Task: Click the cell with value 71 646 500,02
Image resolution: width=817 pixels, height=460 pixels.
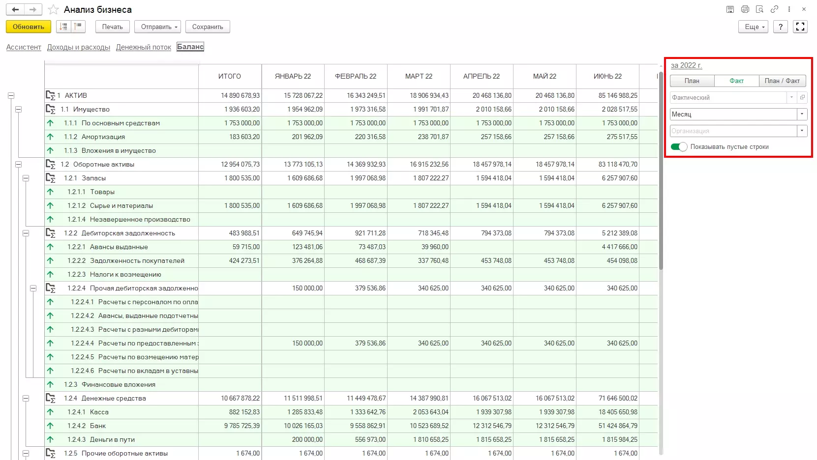Action: tap(607, 398)
